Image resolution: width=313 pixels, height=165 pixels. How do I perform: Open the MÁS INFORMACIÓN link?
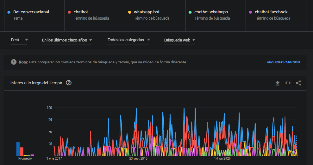(x=283, y=62)
